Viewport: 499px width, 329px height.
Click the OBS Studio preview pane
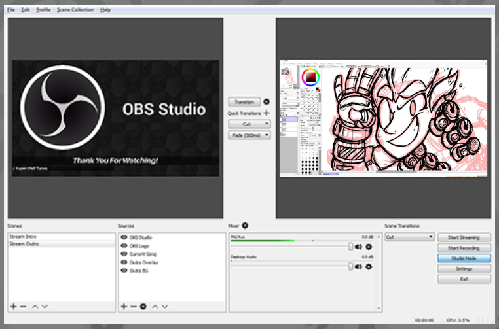pyautogui.click(x=115, y=118)
